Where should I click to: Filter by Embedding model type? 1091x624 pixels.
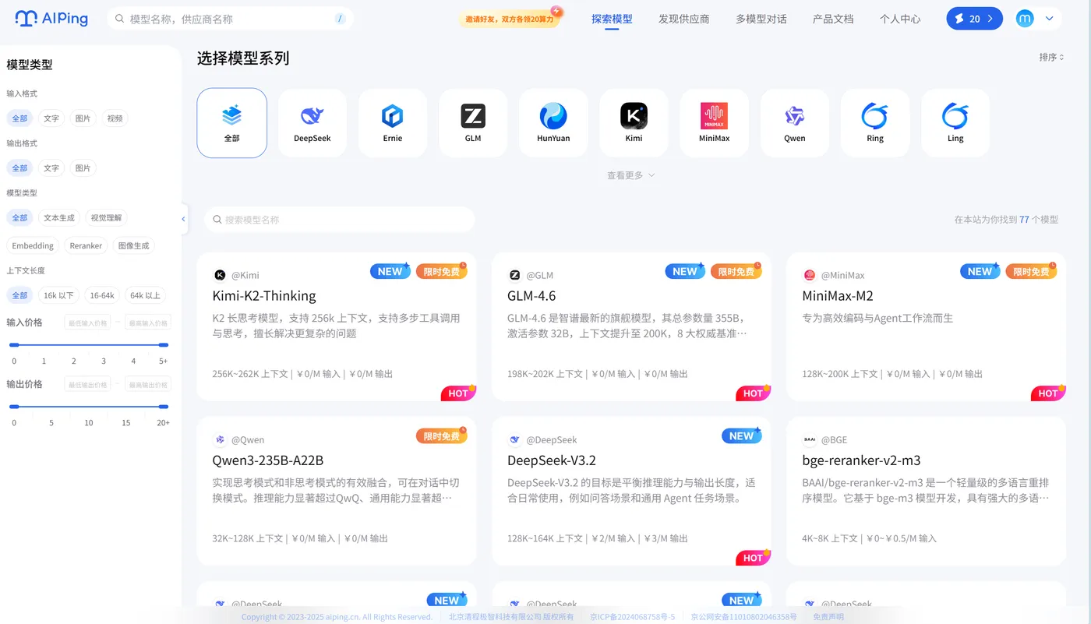coord(33,245)
